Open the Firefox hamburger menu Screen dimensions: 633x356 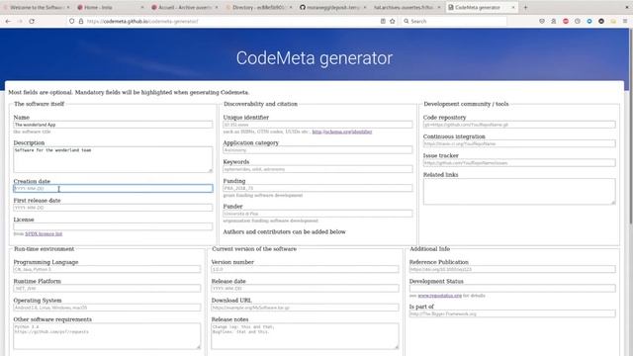(625, 21)
